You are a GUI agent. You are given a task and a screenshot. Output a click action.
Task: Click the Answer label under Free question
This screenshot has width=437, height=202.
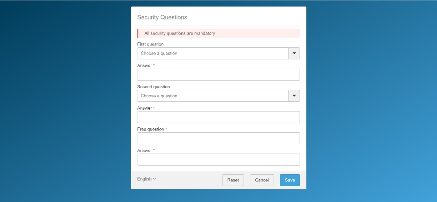pyautogui.click(x=145, y=150)
